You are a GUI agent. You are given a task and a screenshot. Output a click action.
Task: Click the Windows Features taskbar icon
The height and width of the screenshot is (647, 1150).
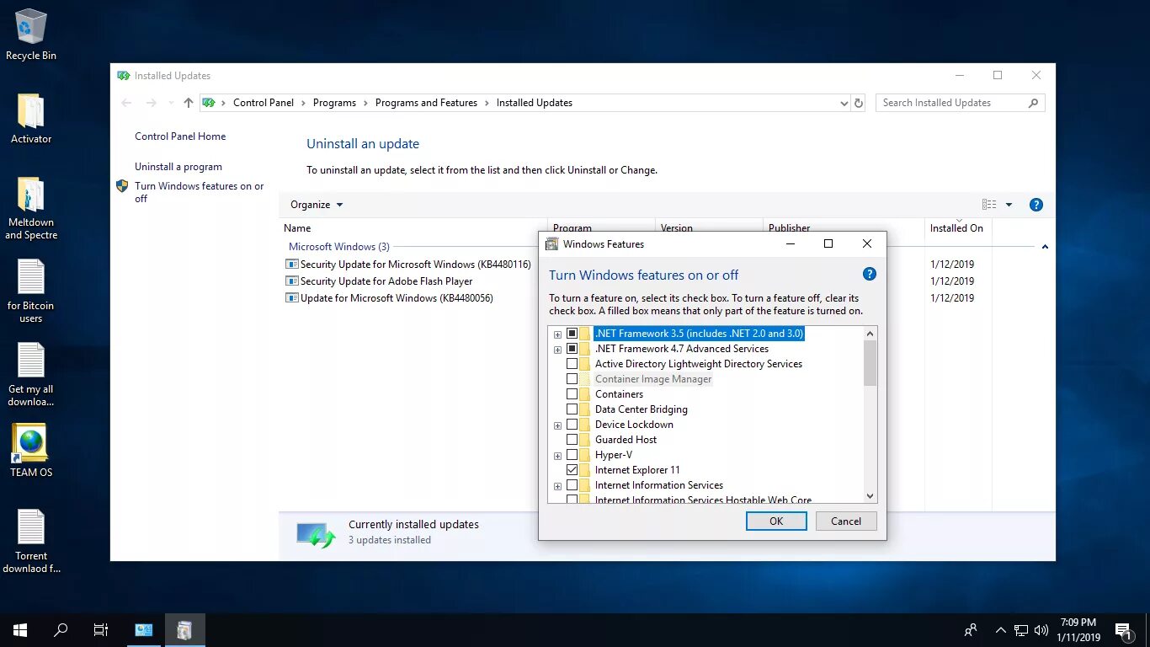(x=184, y=630)
